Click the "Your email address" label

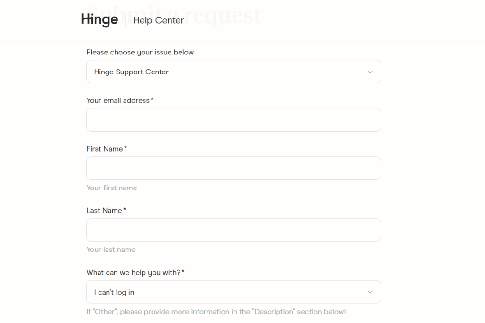117,100
